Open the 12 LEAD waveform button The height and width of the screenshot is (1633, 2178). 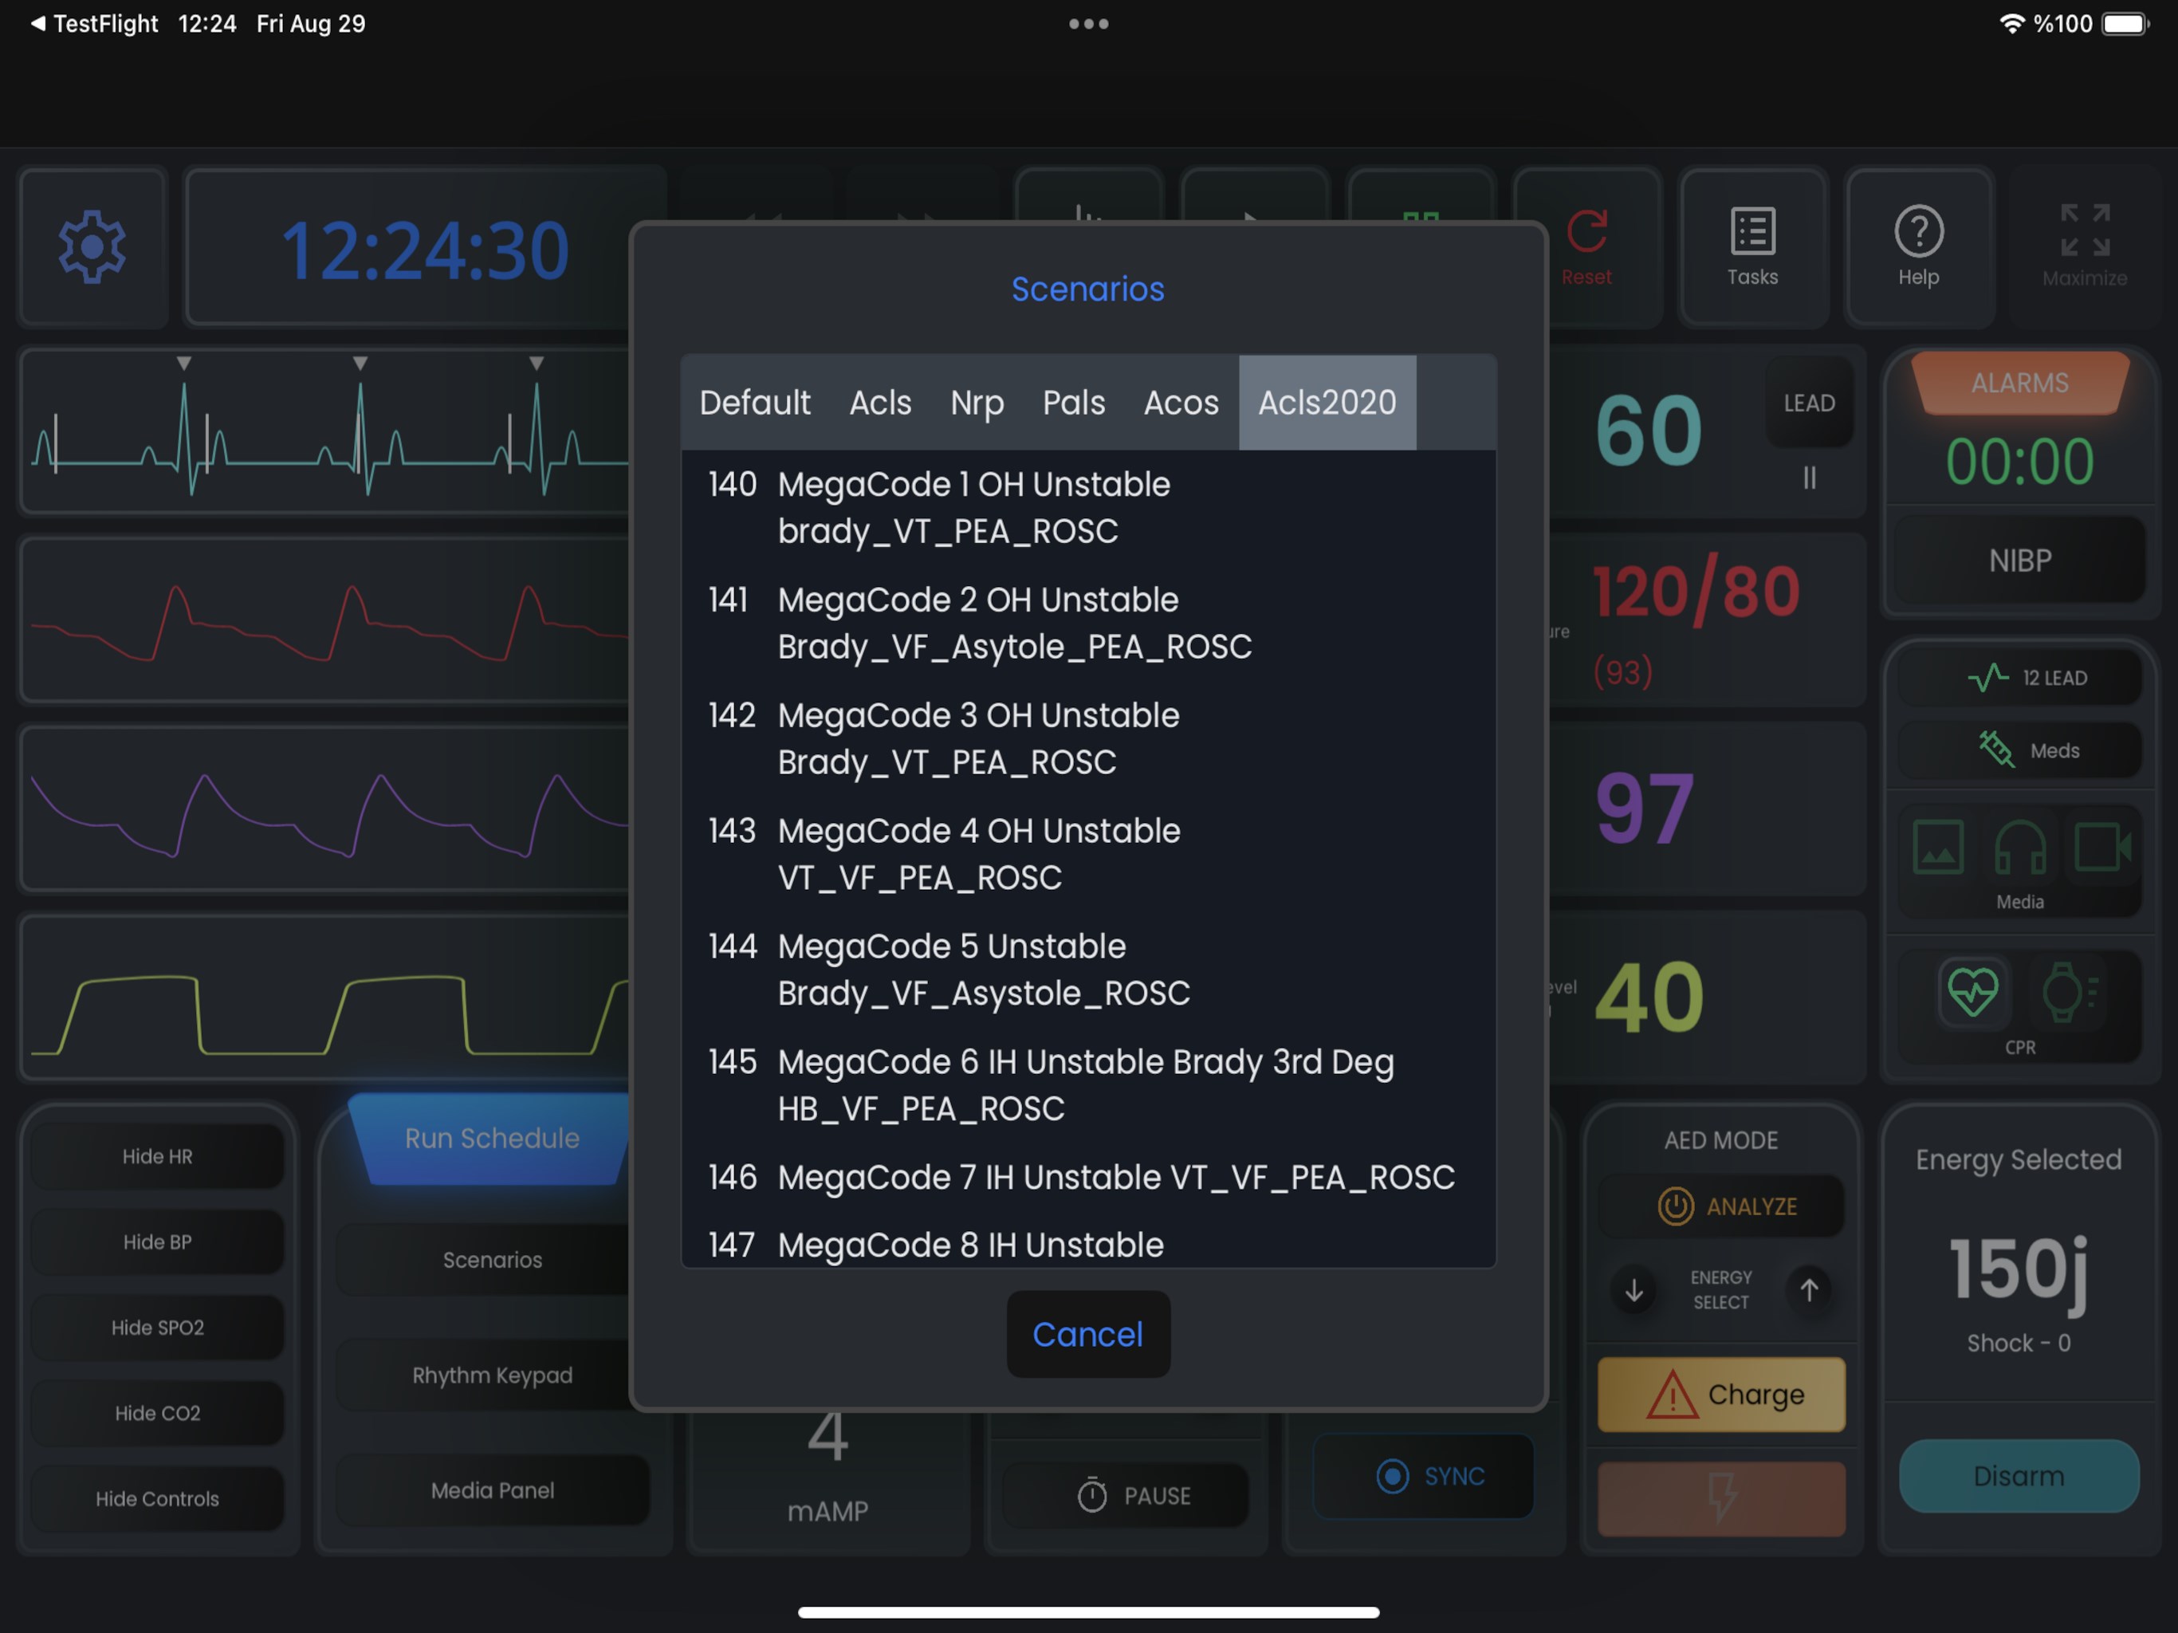pos(2019,678)
